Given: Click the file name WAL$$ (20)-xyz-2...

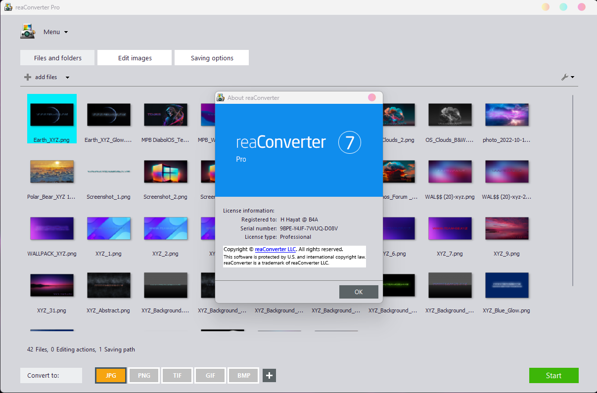Looking at the screenshot, I should [x=506, y=197].
